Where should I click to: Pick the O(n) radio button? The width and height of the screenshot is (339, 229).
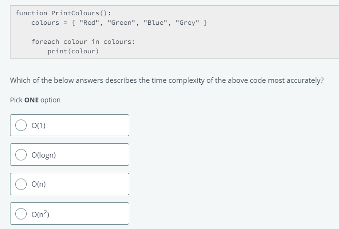(21, 184)
